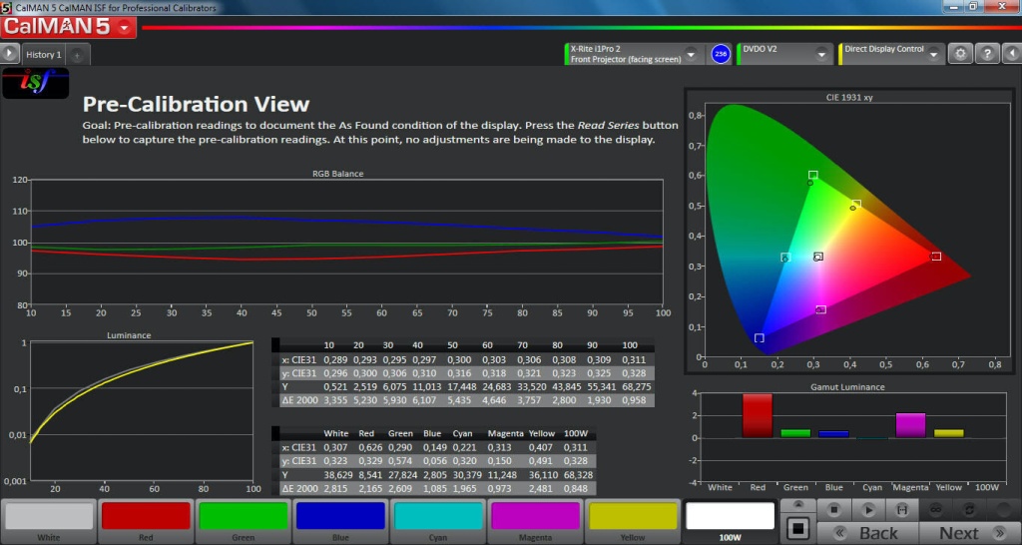This screenshot has width=1022, height=545.
Task: Select the Blue color patch
Action: (x=340, y=521)
